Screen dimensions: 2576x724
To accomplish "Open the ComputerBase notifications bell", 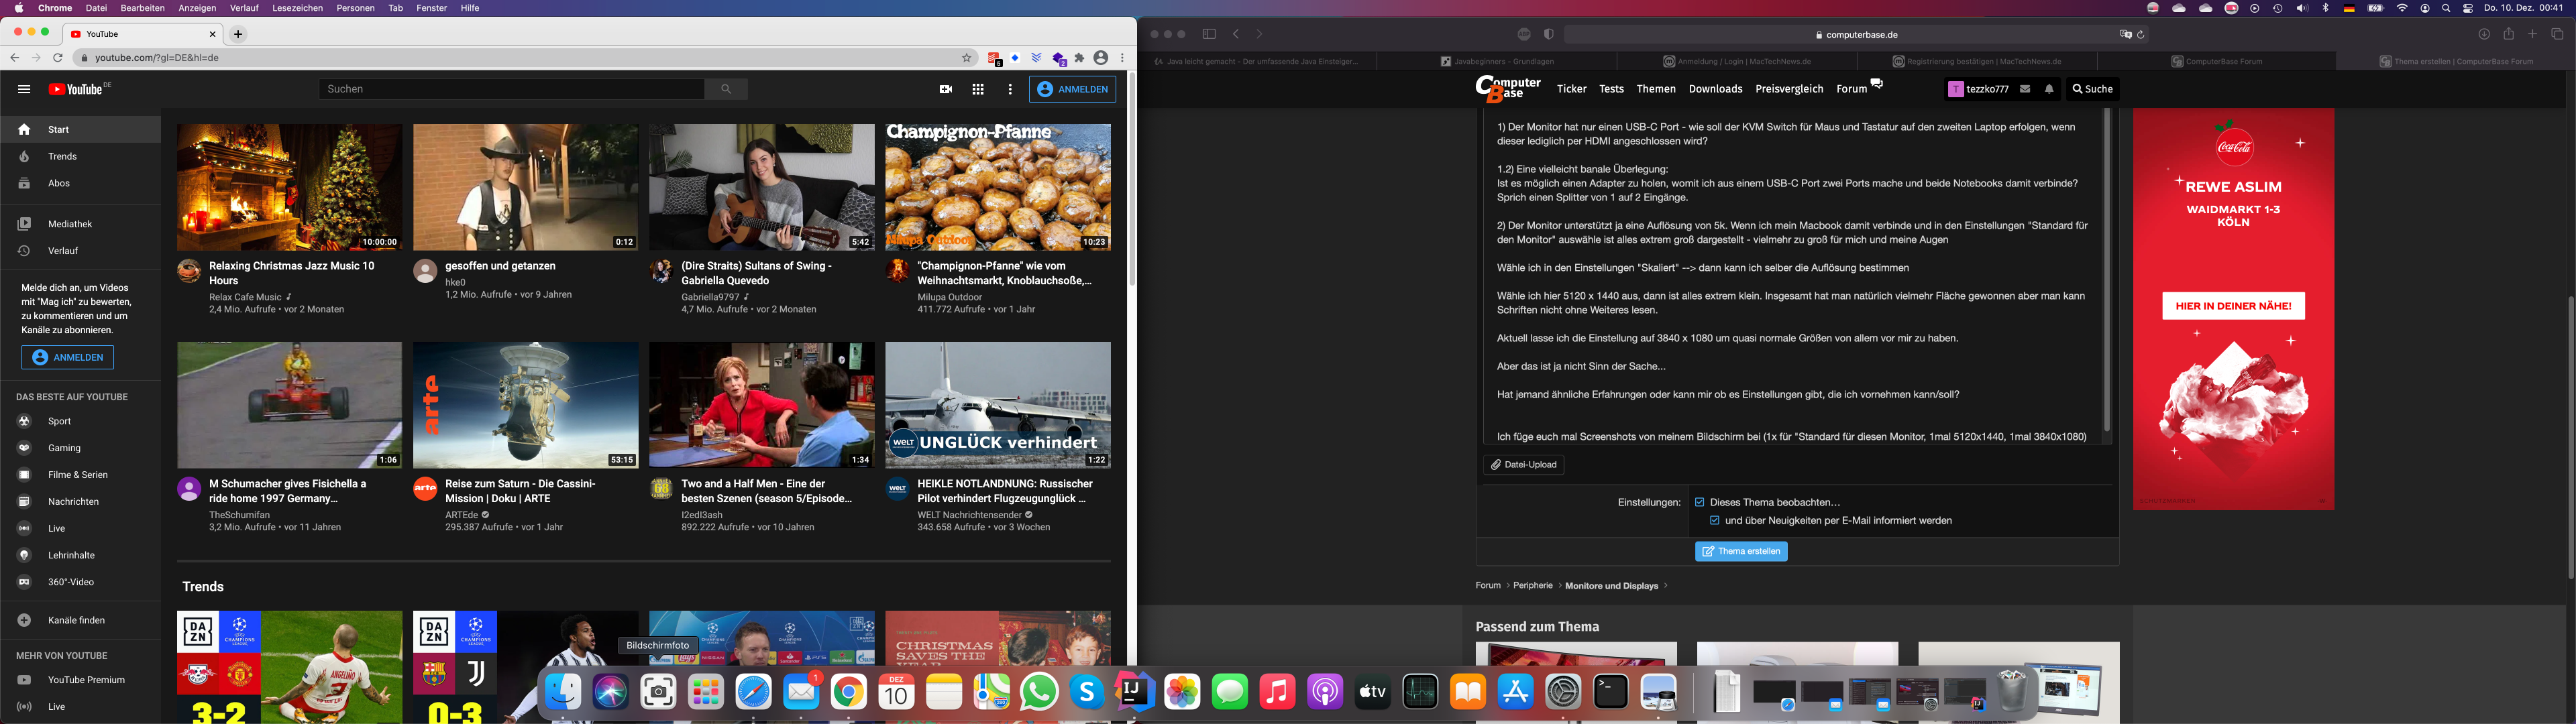I will pos(2049,89).
